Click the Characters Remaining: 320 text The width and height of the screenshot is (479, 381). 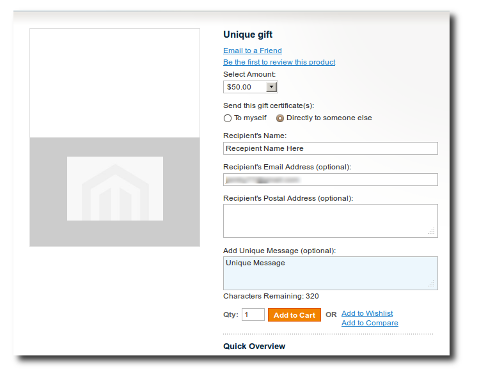coord(271,296)
